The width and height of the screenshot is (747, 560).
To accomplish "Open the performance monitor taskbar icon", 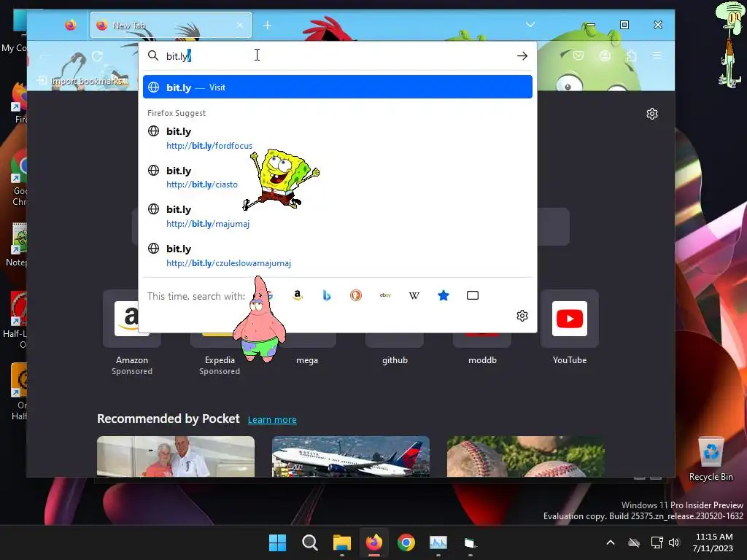I will 438,542.
